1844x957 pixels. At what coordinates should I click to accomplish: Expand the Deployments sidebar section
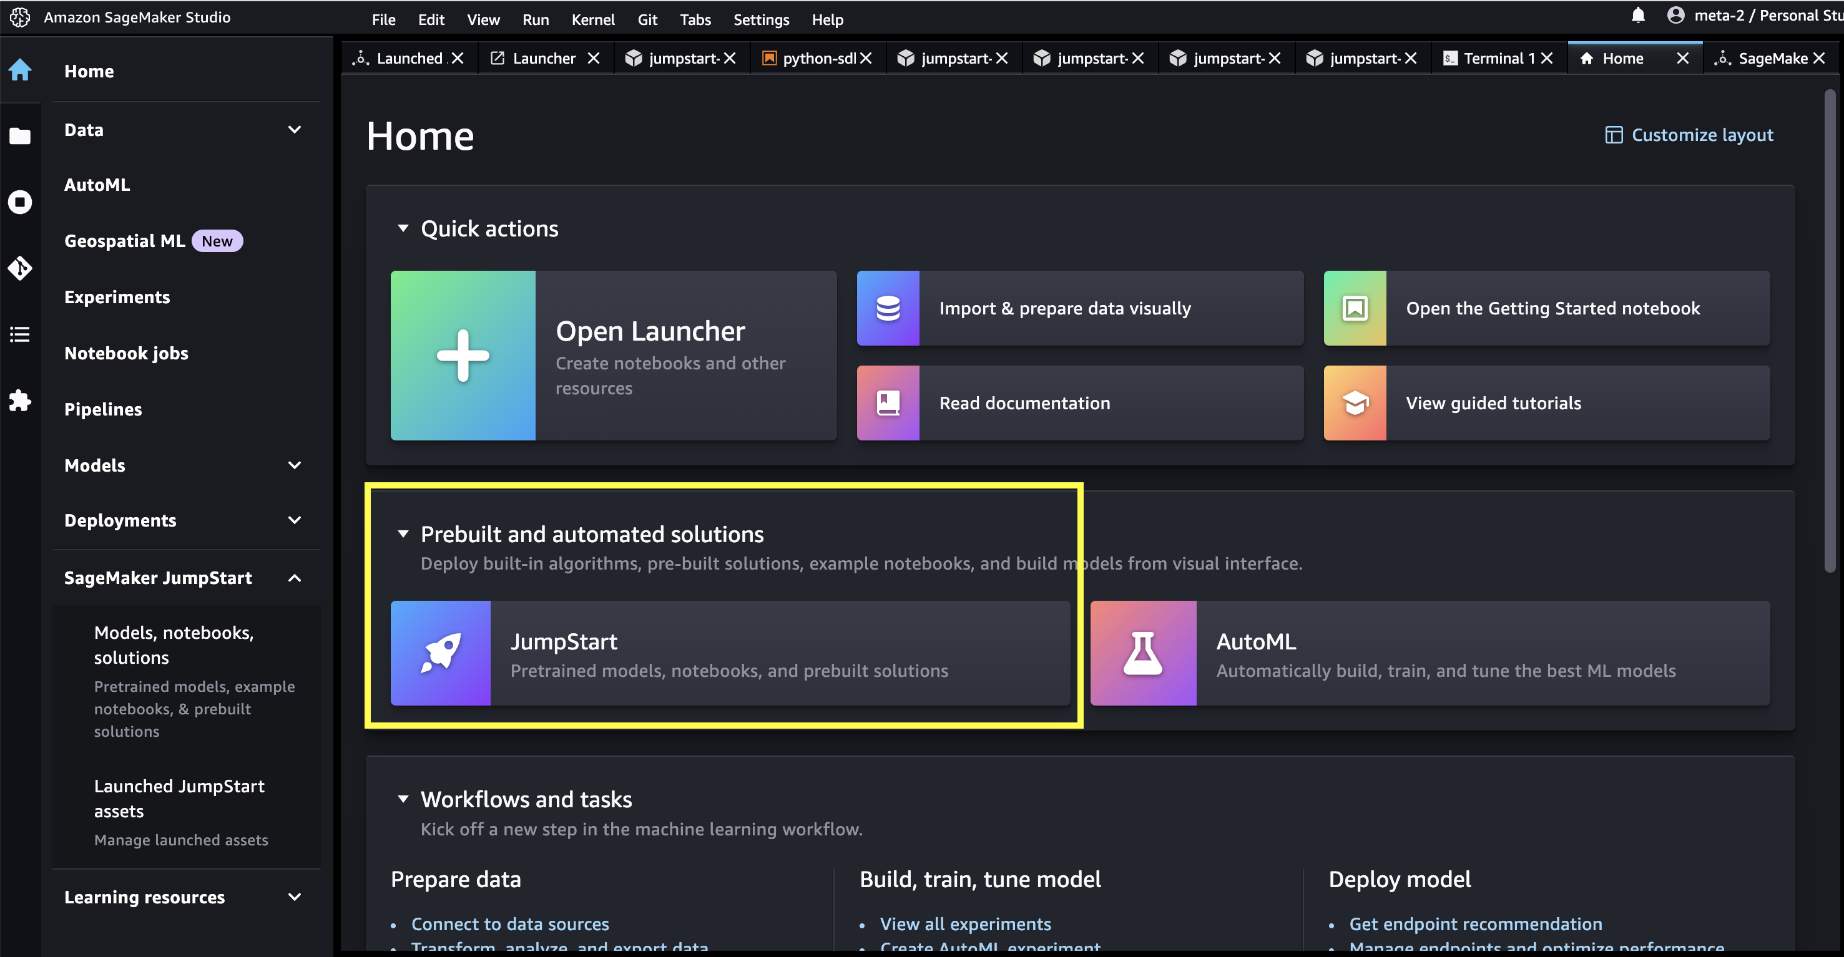tap(294, 520)
